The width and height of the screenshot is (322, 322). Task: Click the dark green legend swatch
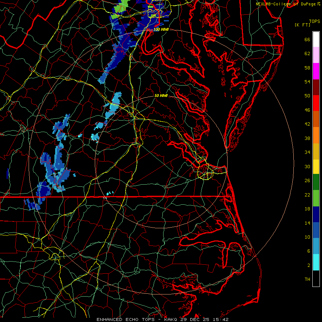click(316, 182)
